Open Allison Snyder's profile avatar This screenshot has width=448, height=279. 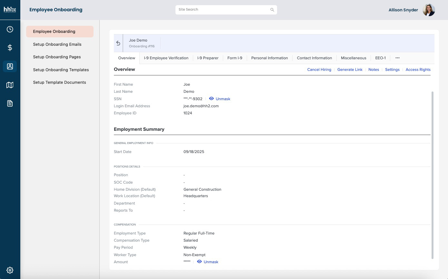[429, 10]
